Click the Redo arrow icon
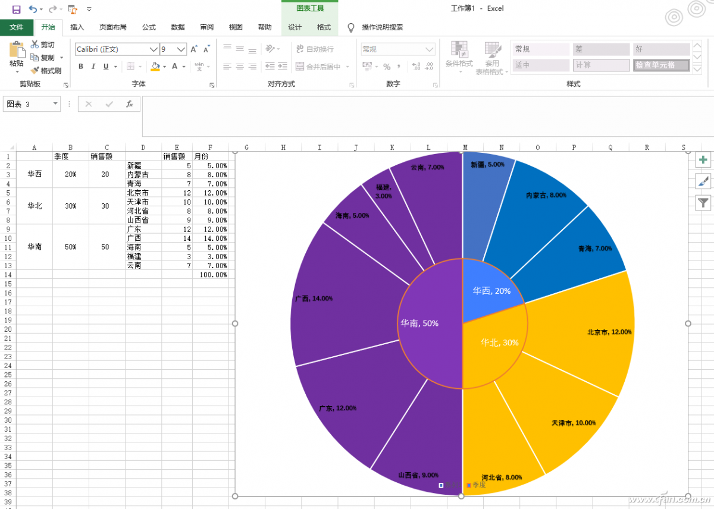 (52, 9)
